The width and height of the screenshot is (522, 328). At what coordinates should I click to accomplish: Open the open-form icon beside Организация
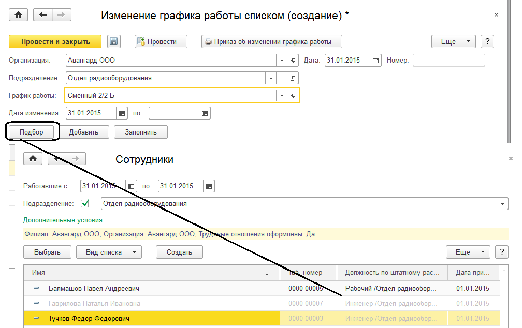(x=293, y=61)
